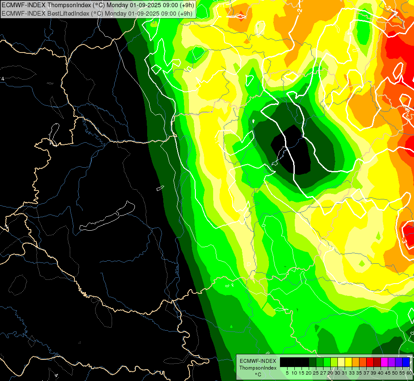The width and height of the screenshot is (414, 381).
Task: Click the bright green 27-29 legend swatch
Action: [326, 362]
